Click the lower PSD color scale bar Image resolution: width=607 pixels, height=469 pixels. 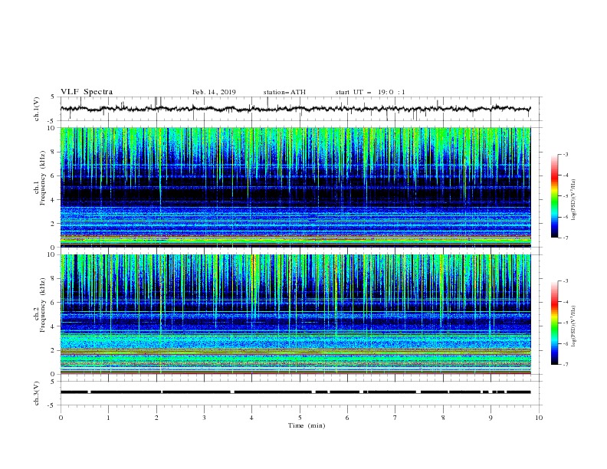[x=554, y=323]
